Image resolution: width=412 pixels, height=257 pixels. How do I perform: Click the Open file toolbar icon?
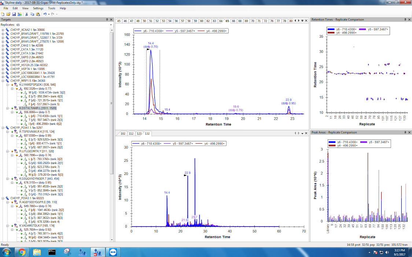click(x=8, y=14)
